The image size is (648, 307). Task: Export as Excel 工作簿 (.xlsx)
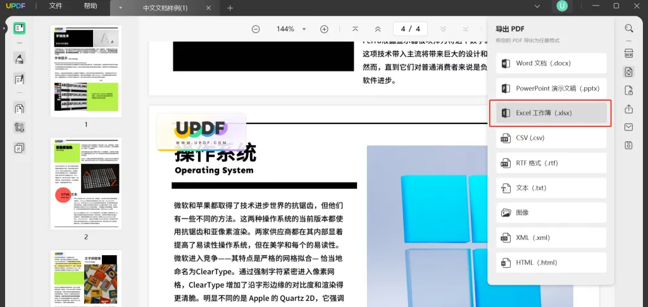coord(551,113)
